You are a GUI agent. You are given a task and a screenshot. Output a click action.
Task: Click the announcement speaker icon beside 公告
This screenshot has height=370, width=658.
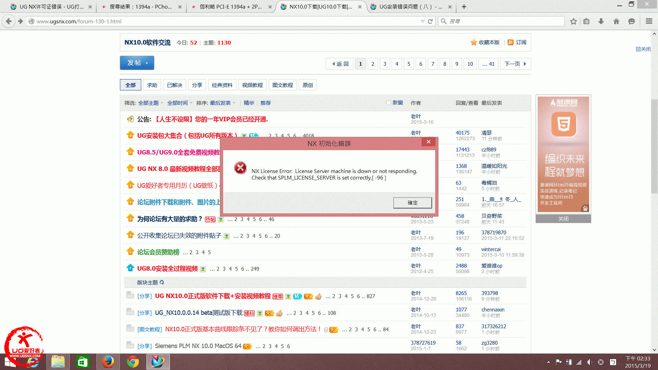tap(130, 119)
